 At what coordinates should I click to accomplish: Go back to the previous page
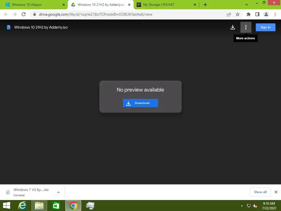[x=6, y=14]
